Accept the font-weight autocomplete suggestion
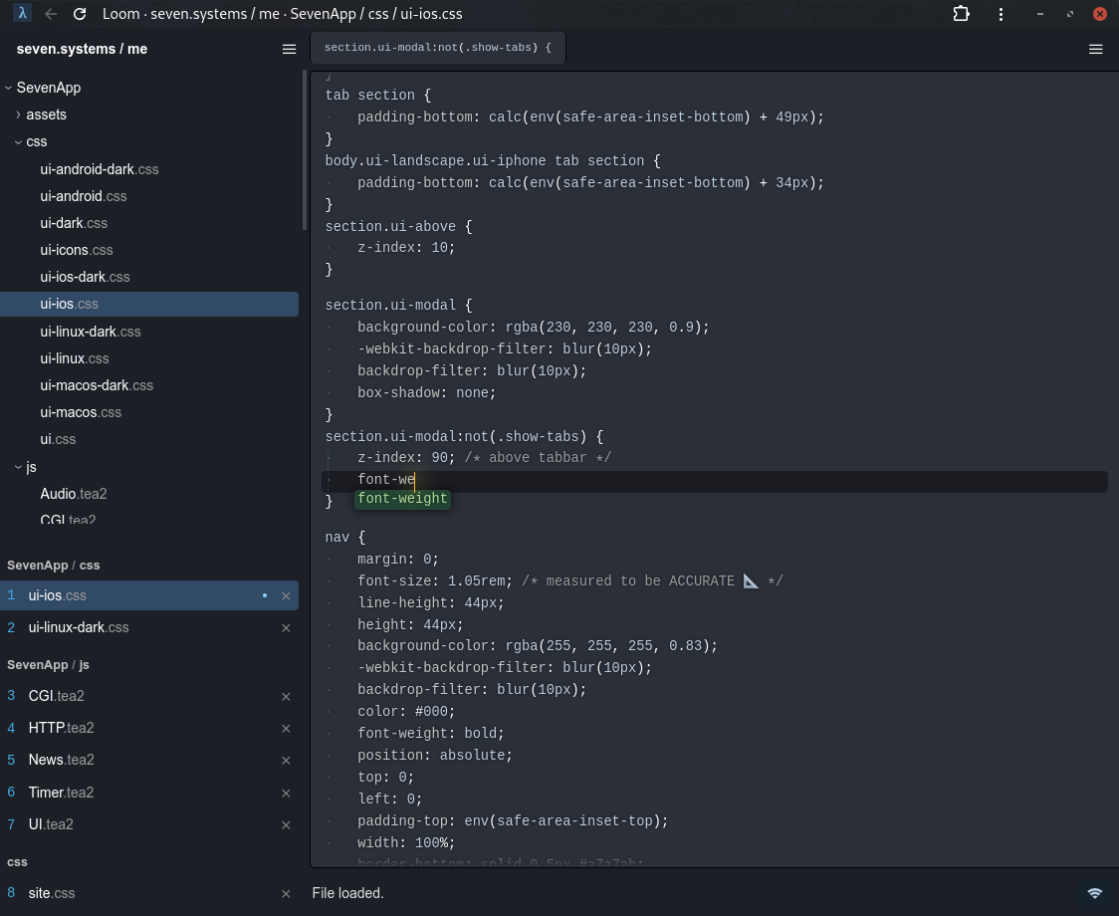1119x916 pixels. pyautogui.click(x=402, y=499)
